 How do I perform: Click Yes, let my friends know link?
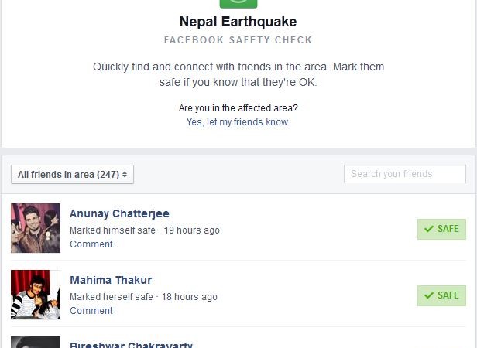238,122
